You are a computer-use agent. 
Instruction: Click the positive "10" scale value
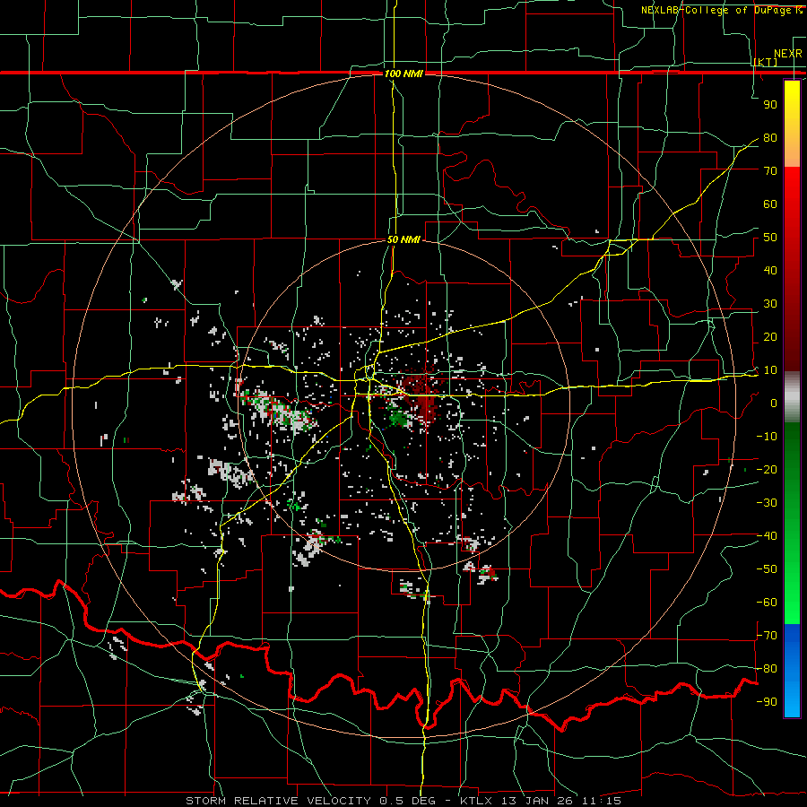[770, 370]
